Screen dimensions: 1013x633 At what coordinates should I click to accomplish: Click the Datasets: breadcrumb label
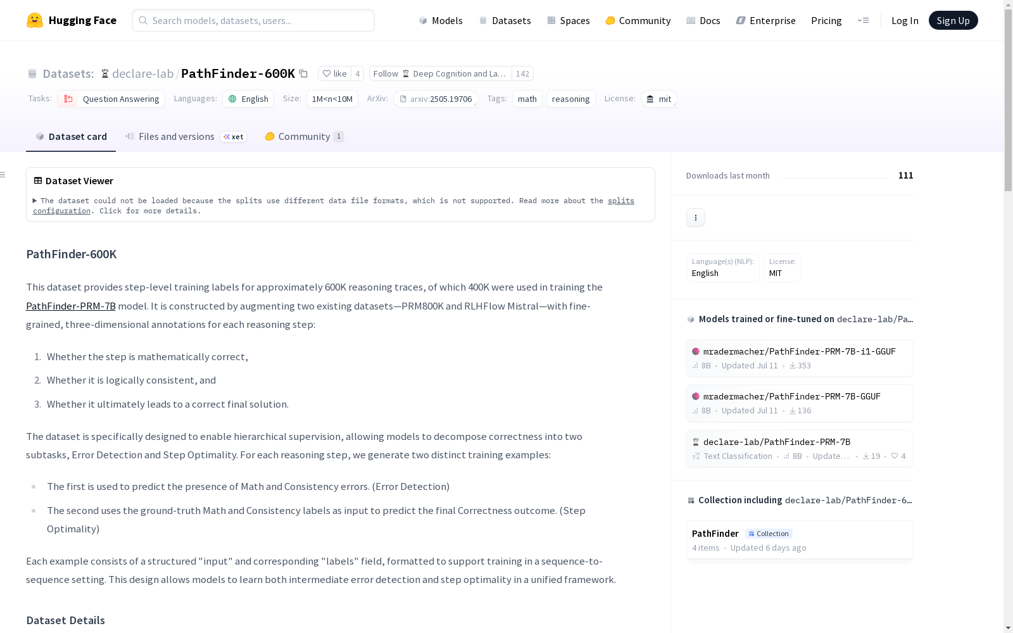(x=68, y=73)
